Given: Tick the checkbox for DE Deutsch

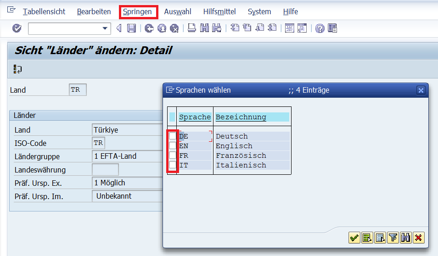Looking at the screenshot, I should [x=173, y=136].
